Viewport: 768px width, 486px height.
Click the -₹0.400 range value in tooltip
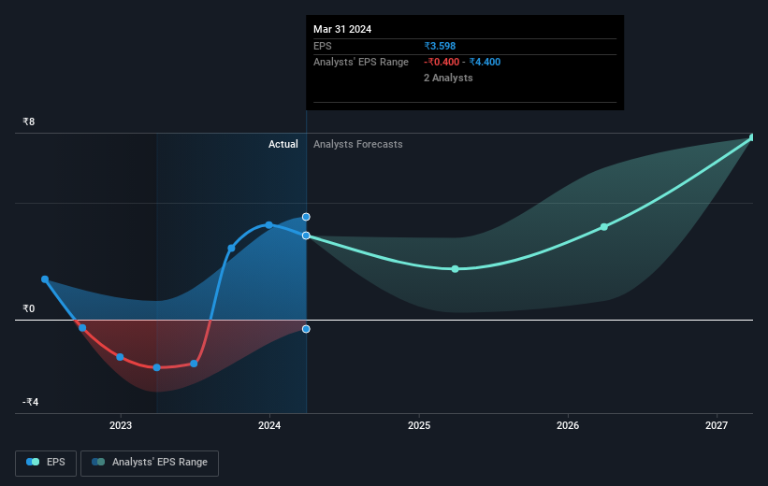(442, 63)
